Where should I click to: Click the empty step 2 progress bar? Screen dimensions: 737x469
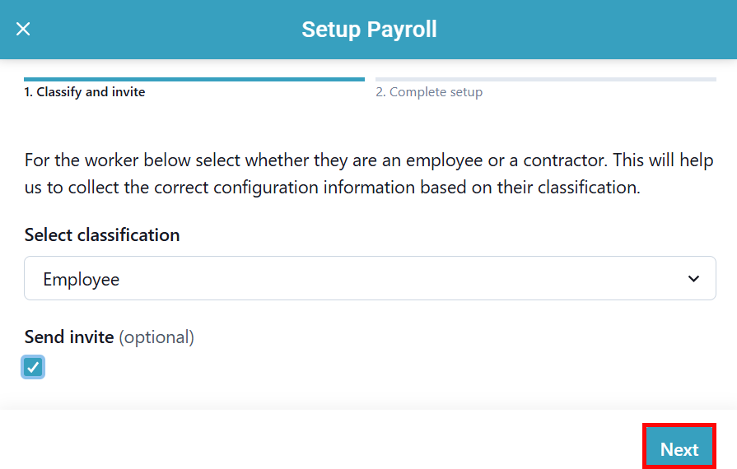click(545, 80)
